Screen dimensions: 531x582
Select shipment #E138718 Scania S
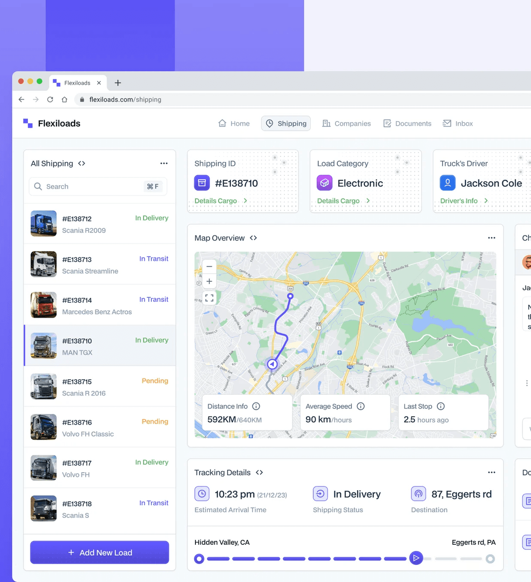pyautogui.click(x=99, y=508)
